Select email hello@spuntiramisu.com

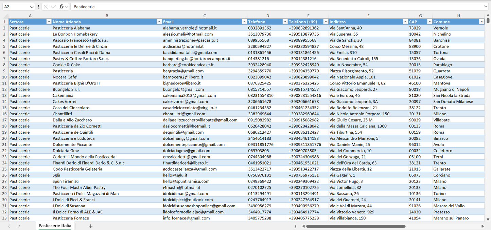click(205, 181)
